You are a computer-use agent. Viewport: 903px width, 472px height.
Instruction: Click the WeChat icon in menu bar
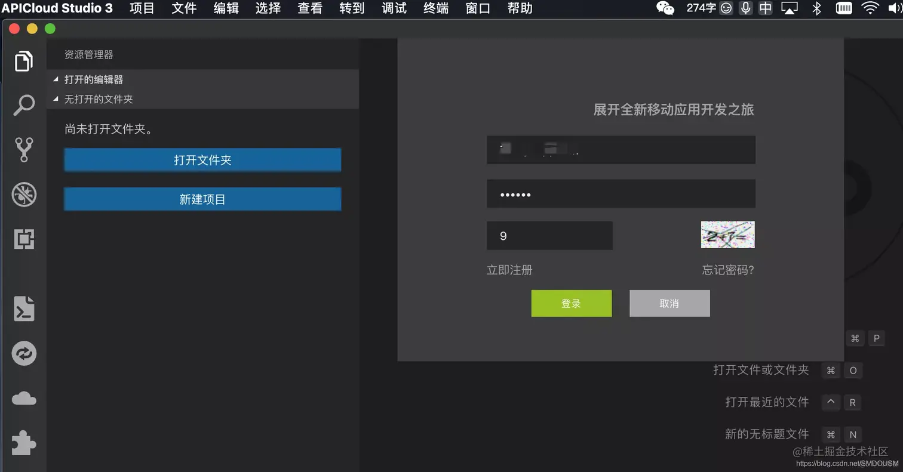pyautogui.click(x=665, y=8)
